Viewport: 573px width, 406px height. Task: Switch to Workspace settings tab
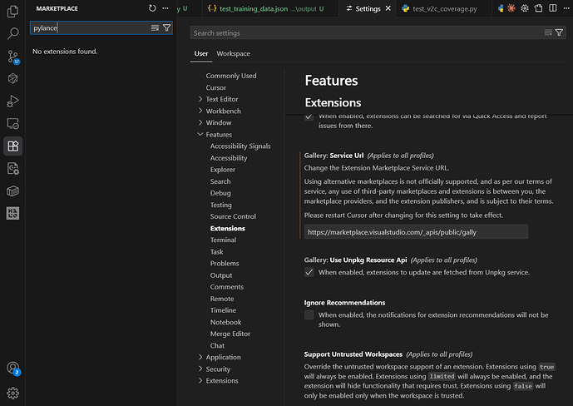pos(233,54)
